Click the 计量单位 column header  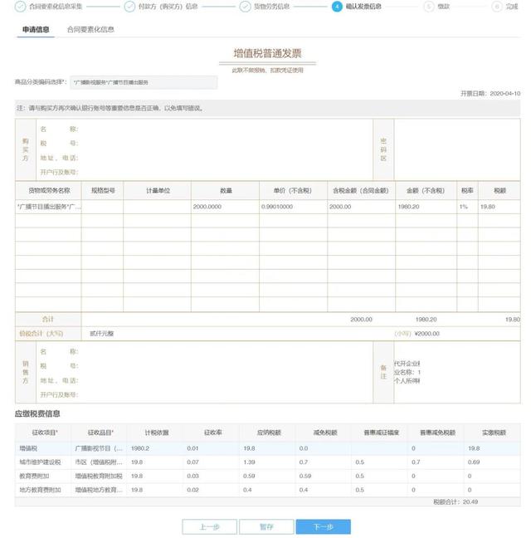coord(158,190)
